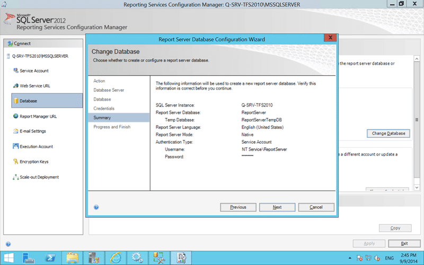The height and width of the screenshot is (265, 424).
Task: Open the Service Account page icon
Action: tap(16, 70)
